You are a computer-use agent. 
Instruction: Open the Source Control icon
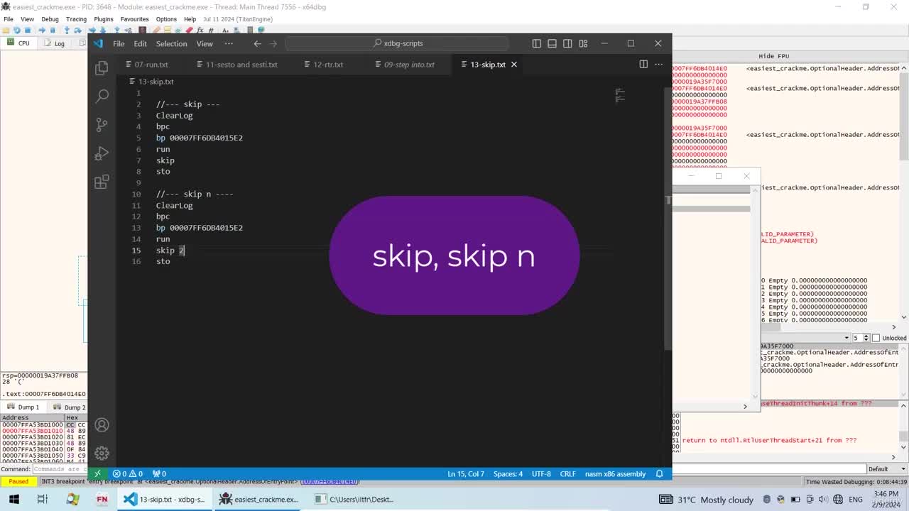(x=102, y=125)
